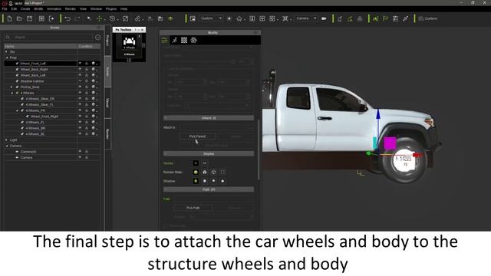Click the Save Project icon
Screen dimensions: 491x276
coord(29,18)
